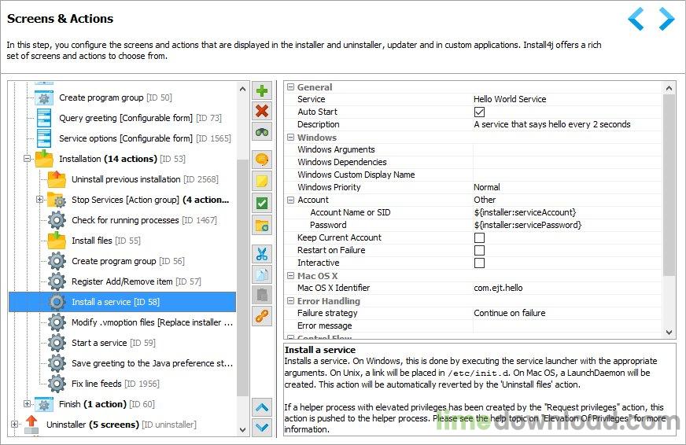Select the upper Create program group [ID 50]
This screenshot has height=445, width=686.
[x=116, y=97]
